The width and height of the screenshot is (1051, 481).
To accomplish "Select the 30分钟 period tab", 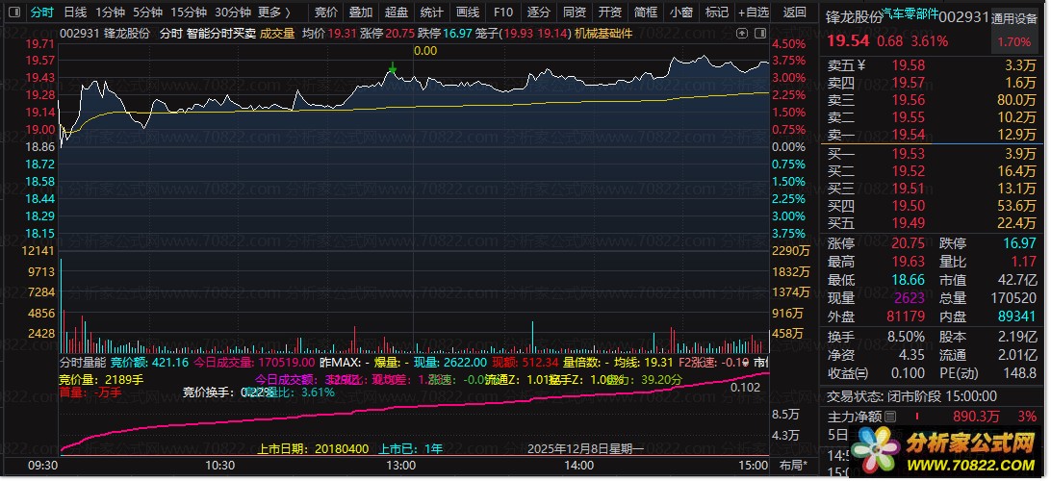I will coord(233,13).
